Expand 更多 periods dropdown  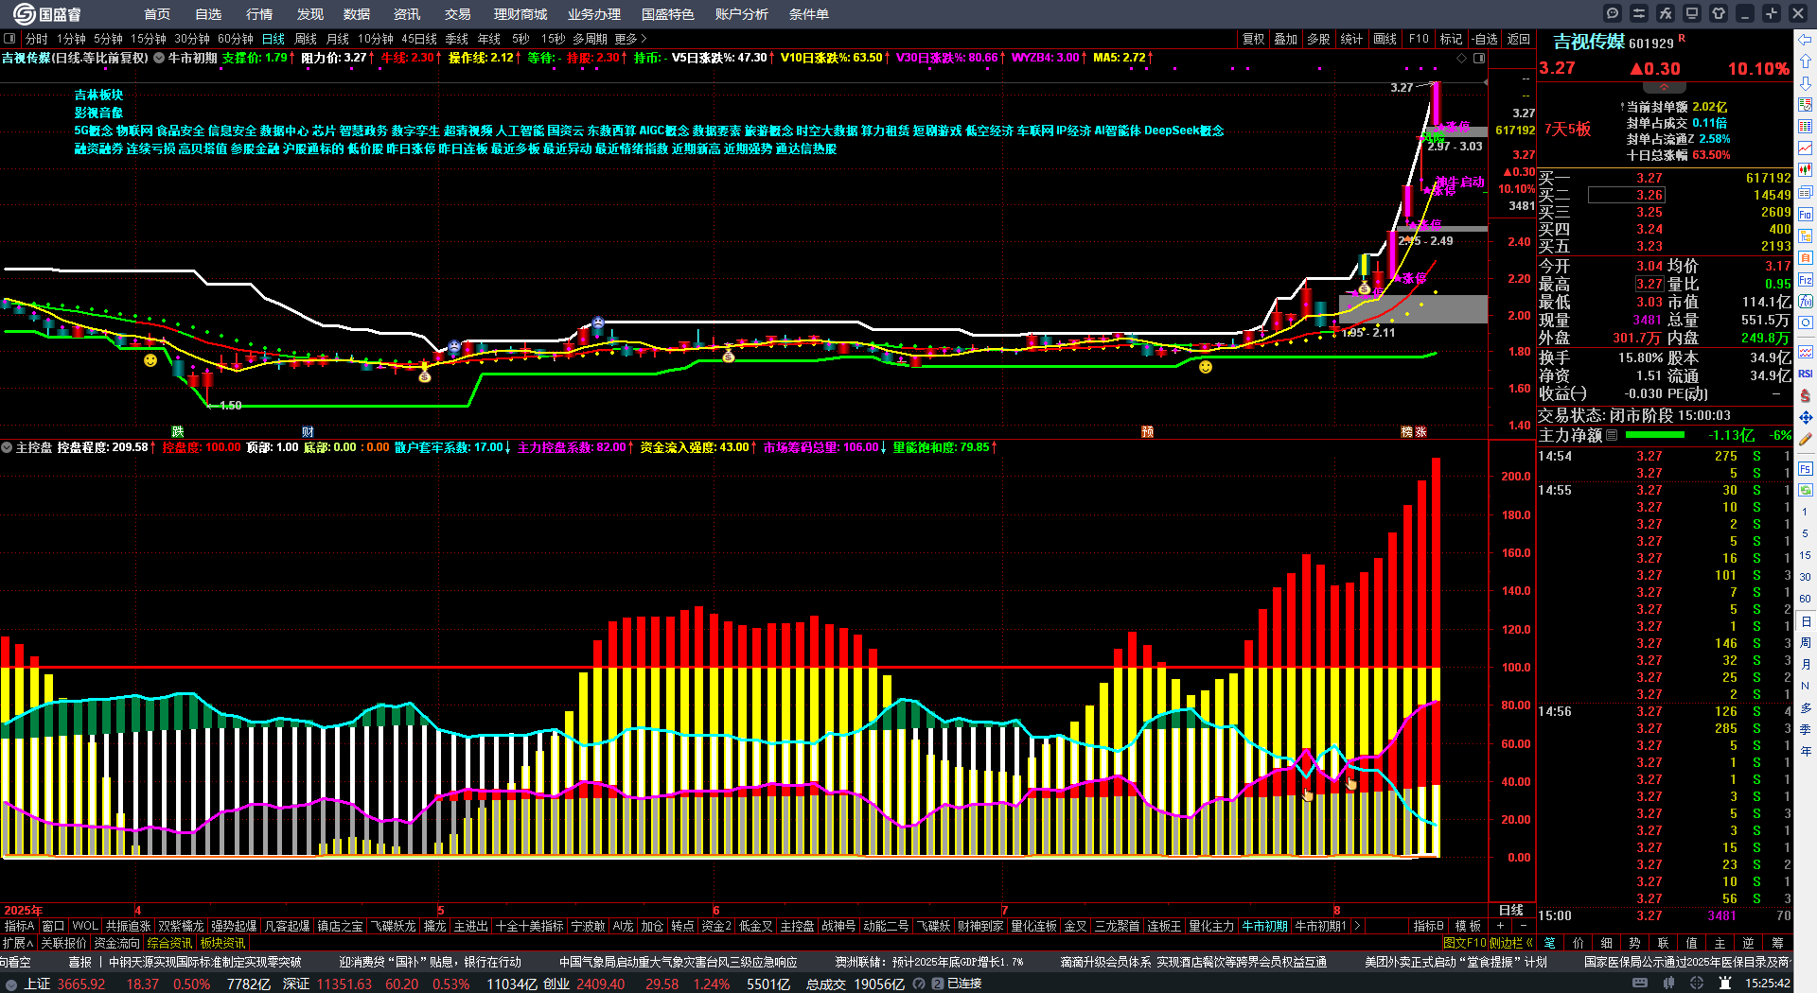point(630,39)
